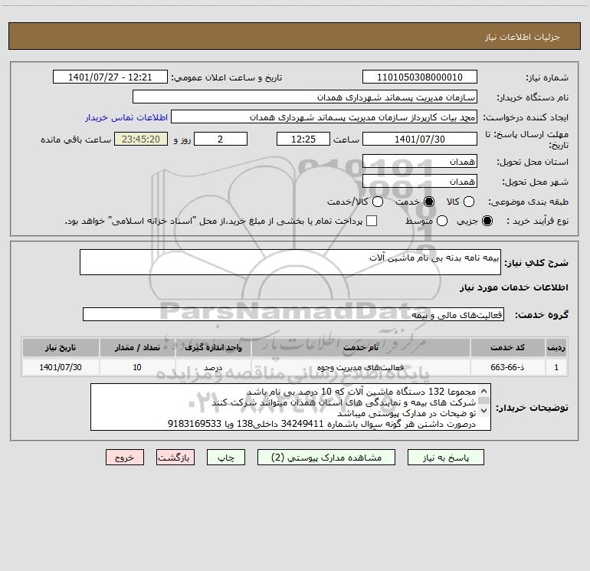This screenshot has height=571, width=590.
Task: Click the quantity cell 10
Action: coord(137,367)
